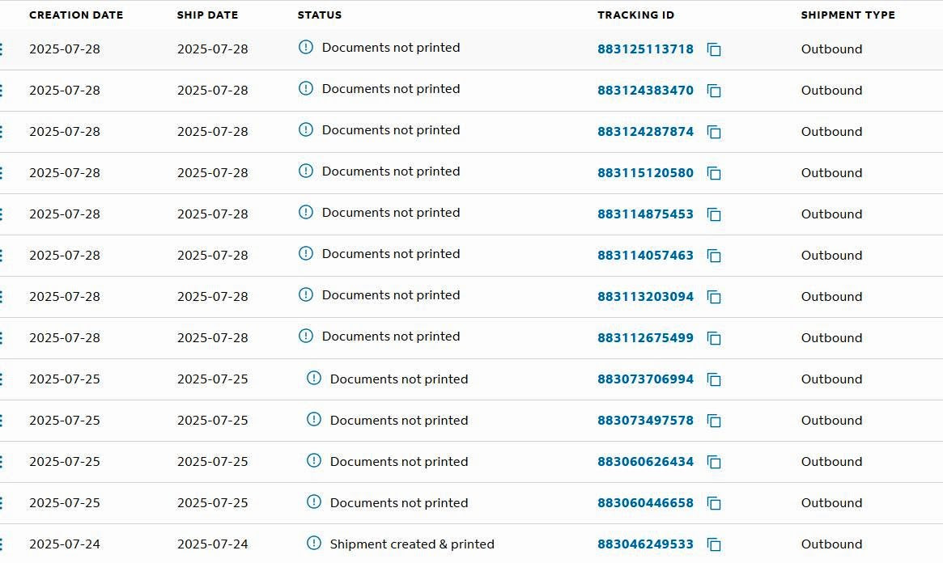Click status alert icon for shipment 883124383470

point(305,88)
